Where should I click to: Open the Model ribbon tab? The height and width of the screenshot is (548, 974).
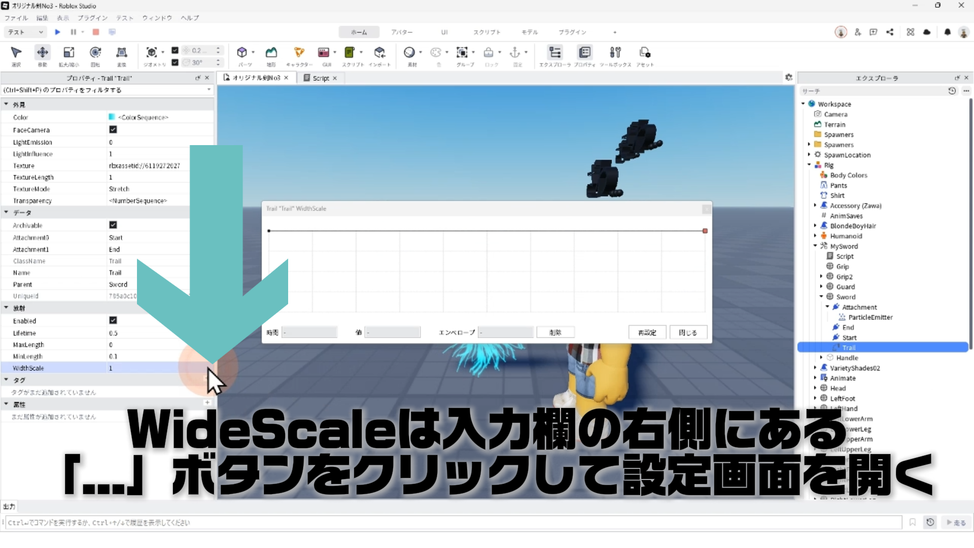point(530,32)
